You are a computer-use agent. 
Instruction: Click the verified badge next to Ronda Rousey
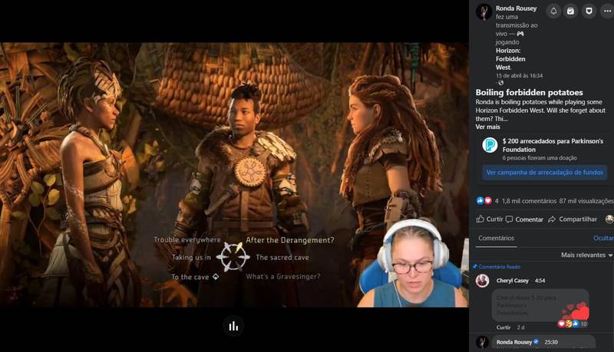536,342
